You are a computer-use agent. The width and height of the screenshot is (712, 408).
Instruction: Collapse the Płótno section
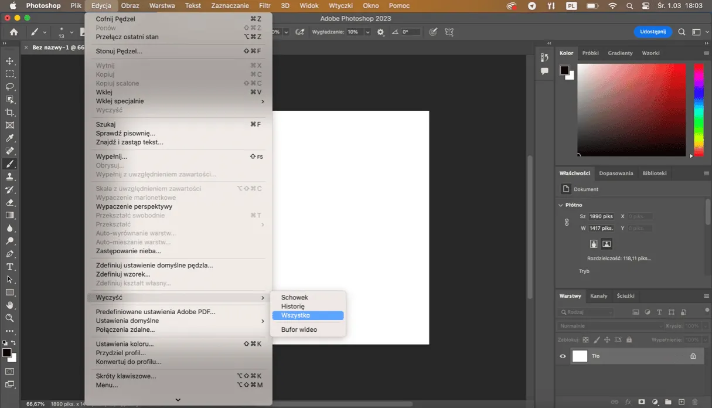(561, 205)
